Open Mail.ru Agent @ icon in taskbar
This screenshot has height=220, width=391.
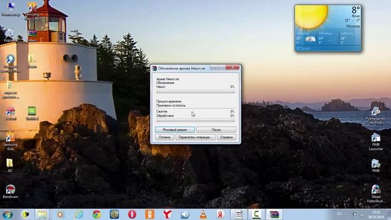pyautogui.click(x=114, y=215)
